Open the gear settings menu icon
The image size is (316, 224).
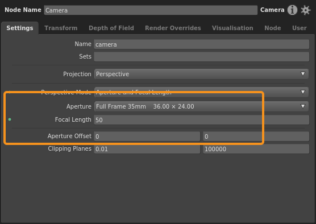pos(306,10)
